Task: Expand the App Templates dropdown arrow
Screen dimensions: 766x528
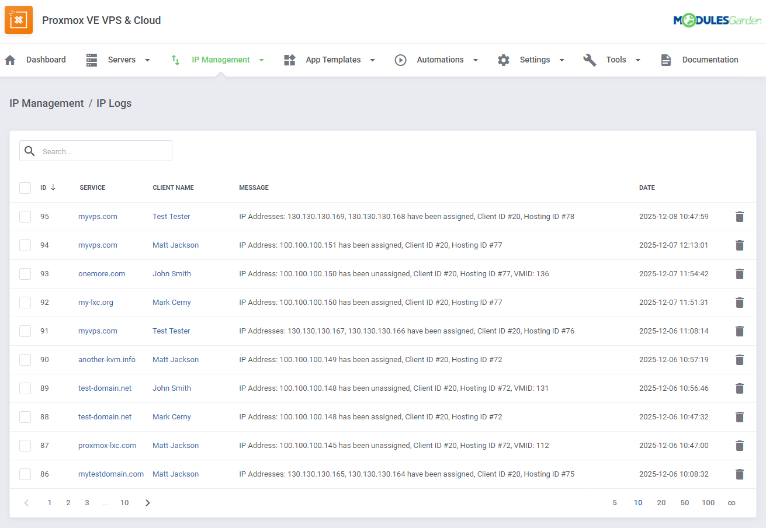Action: (372, 60)
